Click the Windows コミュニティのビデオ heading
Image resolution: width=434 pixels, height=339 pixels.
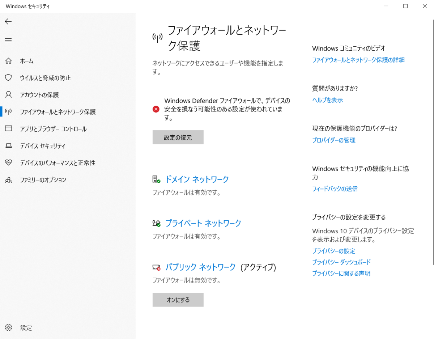[349, 48]
